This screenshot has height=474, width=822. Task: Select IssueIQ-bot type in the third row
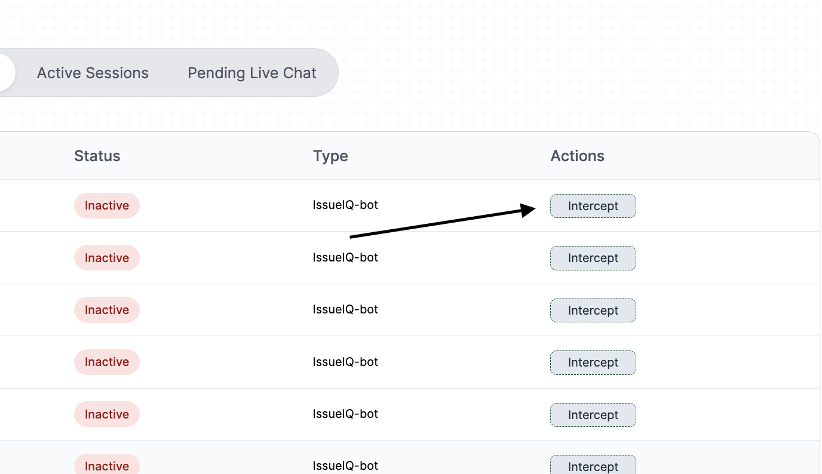pos(345,309)
